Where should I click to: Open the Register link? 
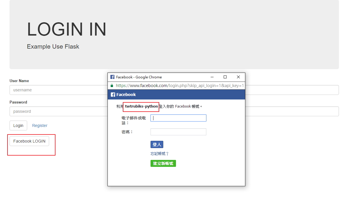(x=40, y=126)
